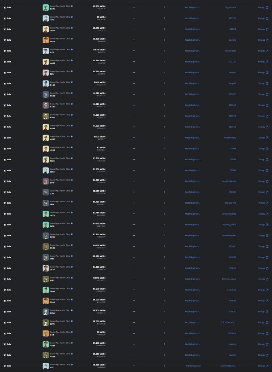This screenshot has height=372, width=272.
Task: Click Bored Ape Yacht Club name above 2947
Action: click(60, 267)
